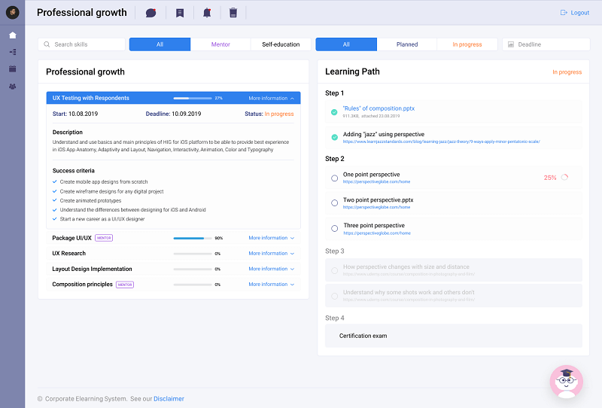Open perspectiveglobe link under One point perspective
Viewport: 602px width, 408px height.
(377, 181)
